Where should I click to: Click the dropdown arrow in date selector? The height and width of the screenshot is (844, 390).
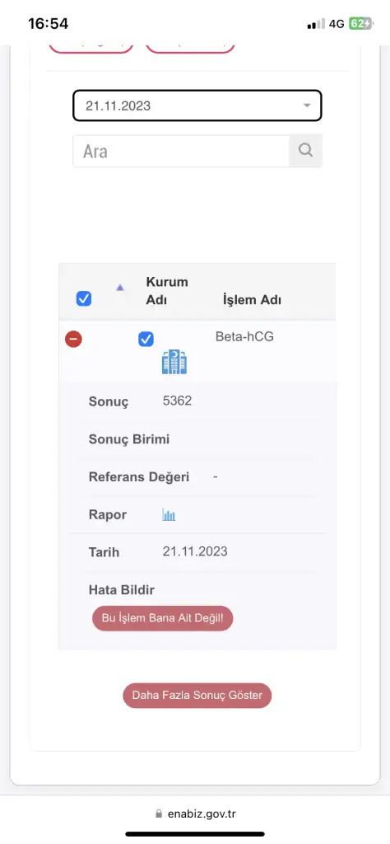307,105
